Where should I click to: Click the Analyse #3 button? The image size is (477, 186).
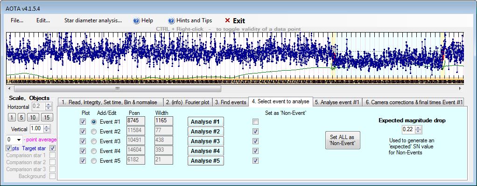(205, 141)
